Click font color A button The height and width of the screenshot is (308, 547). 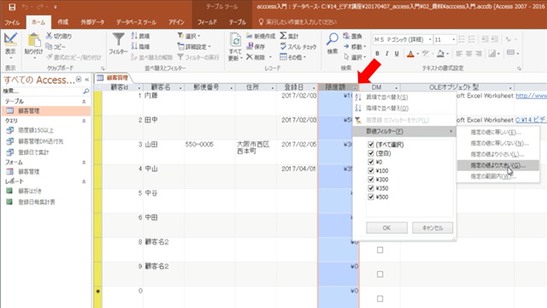[410, 53]
